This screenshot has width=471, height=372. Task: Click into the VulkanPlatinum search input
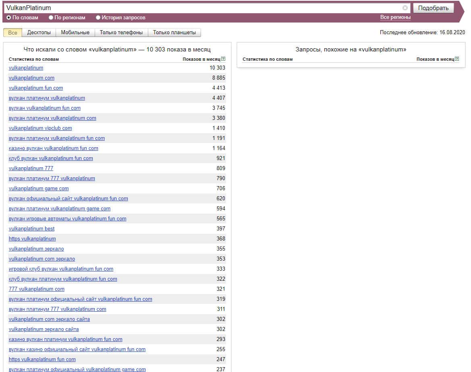click(x=201, y=8)
